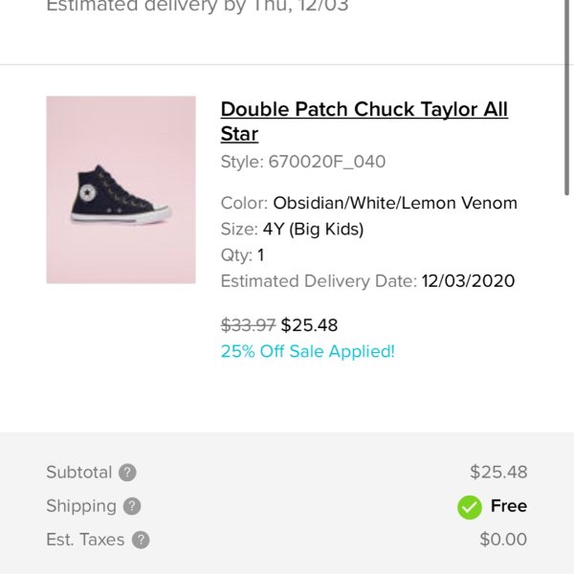Click the Est. Taxes amount $0.00
Image resolution: width=574 pixels, height=574 pixels.
503,540
